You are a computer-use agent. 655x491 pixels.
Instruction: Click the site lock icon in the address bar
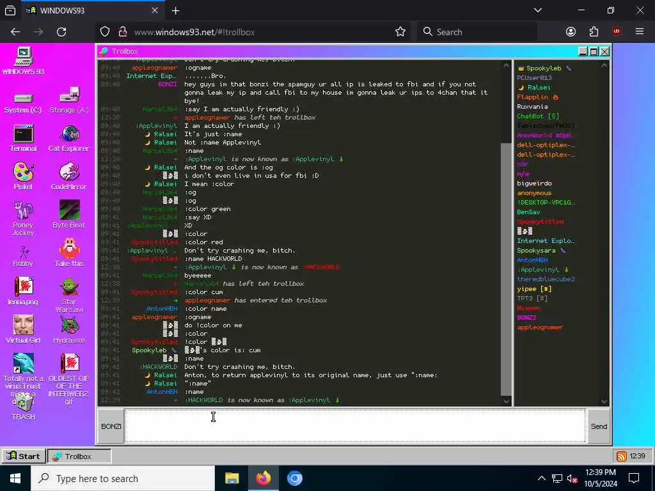point(123,32)
